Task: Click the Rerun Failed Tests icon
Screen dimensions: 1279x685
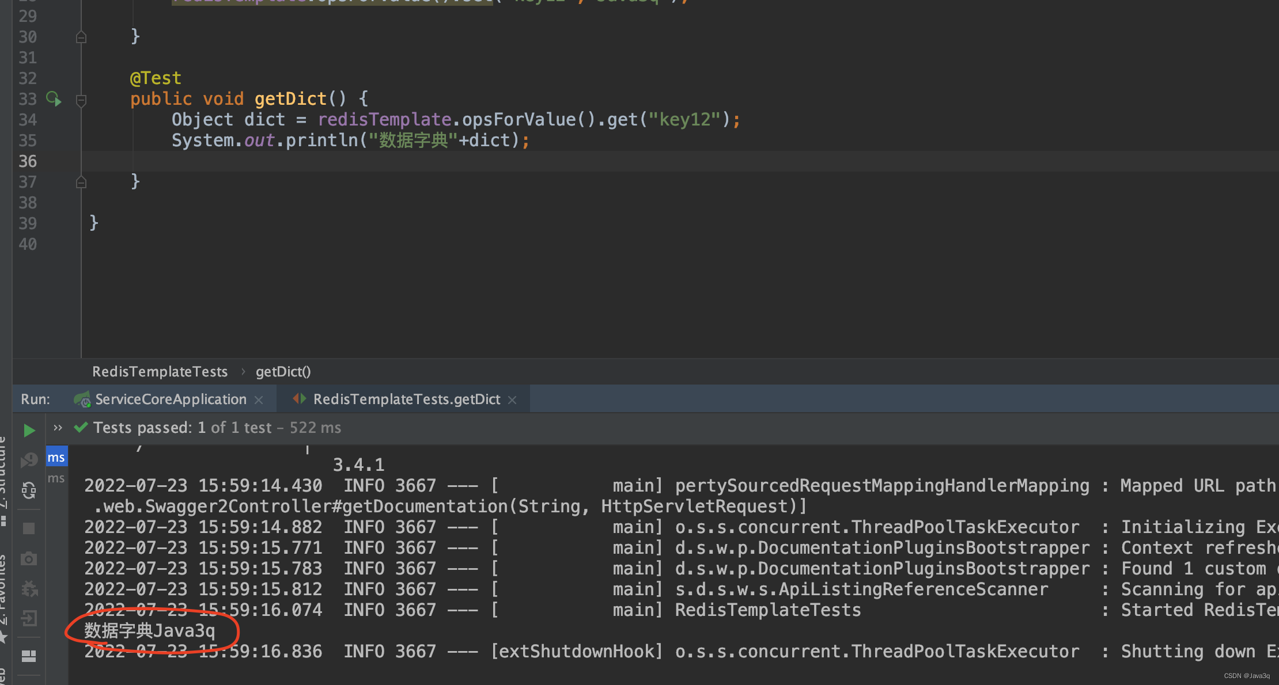Action: [29, 460]
